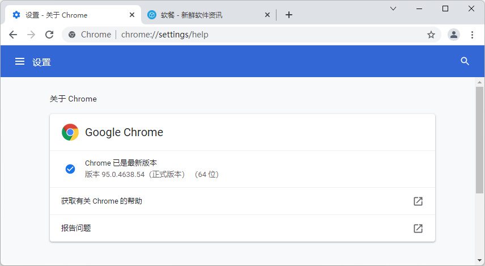The image size is (485, 266).
Task: Click the 关于 Chrome heading
Action: pos(73,99)
